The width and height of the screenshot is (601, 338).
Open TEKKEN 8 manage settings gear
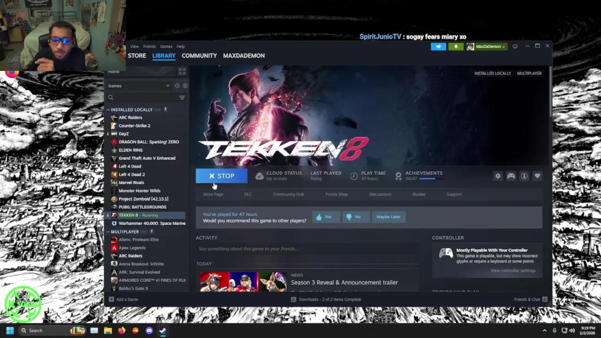[498, 176]
